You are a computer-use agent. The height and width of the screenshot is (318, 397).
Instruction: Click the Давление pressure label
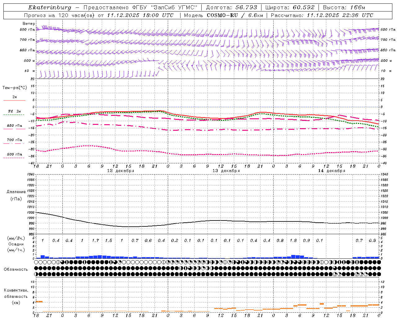click(x=16, y=192)
